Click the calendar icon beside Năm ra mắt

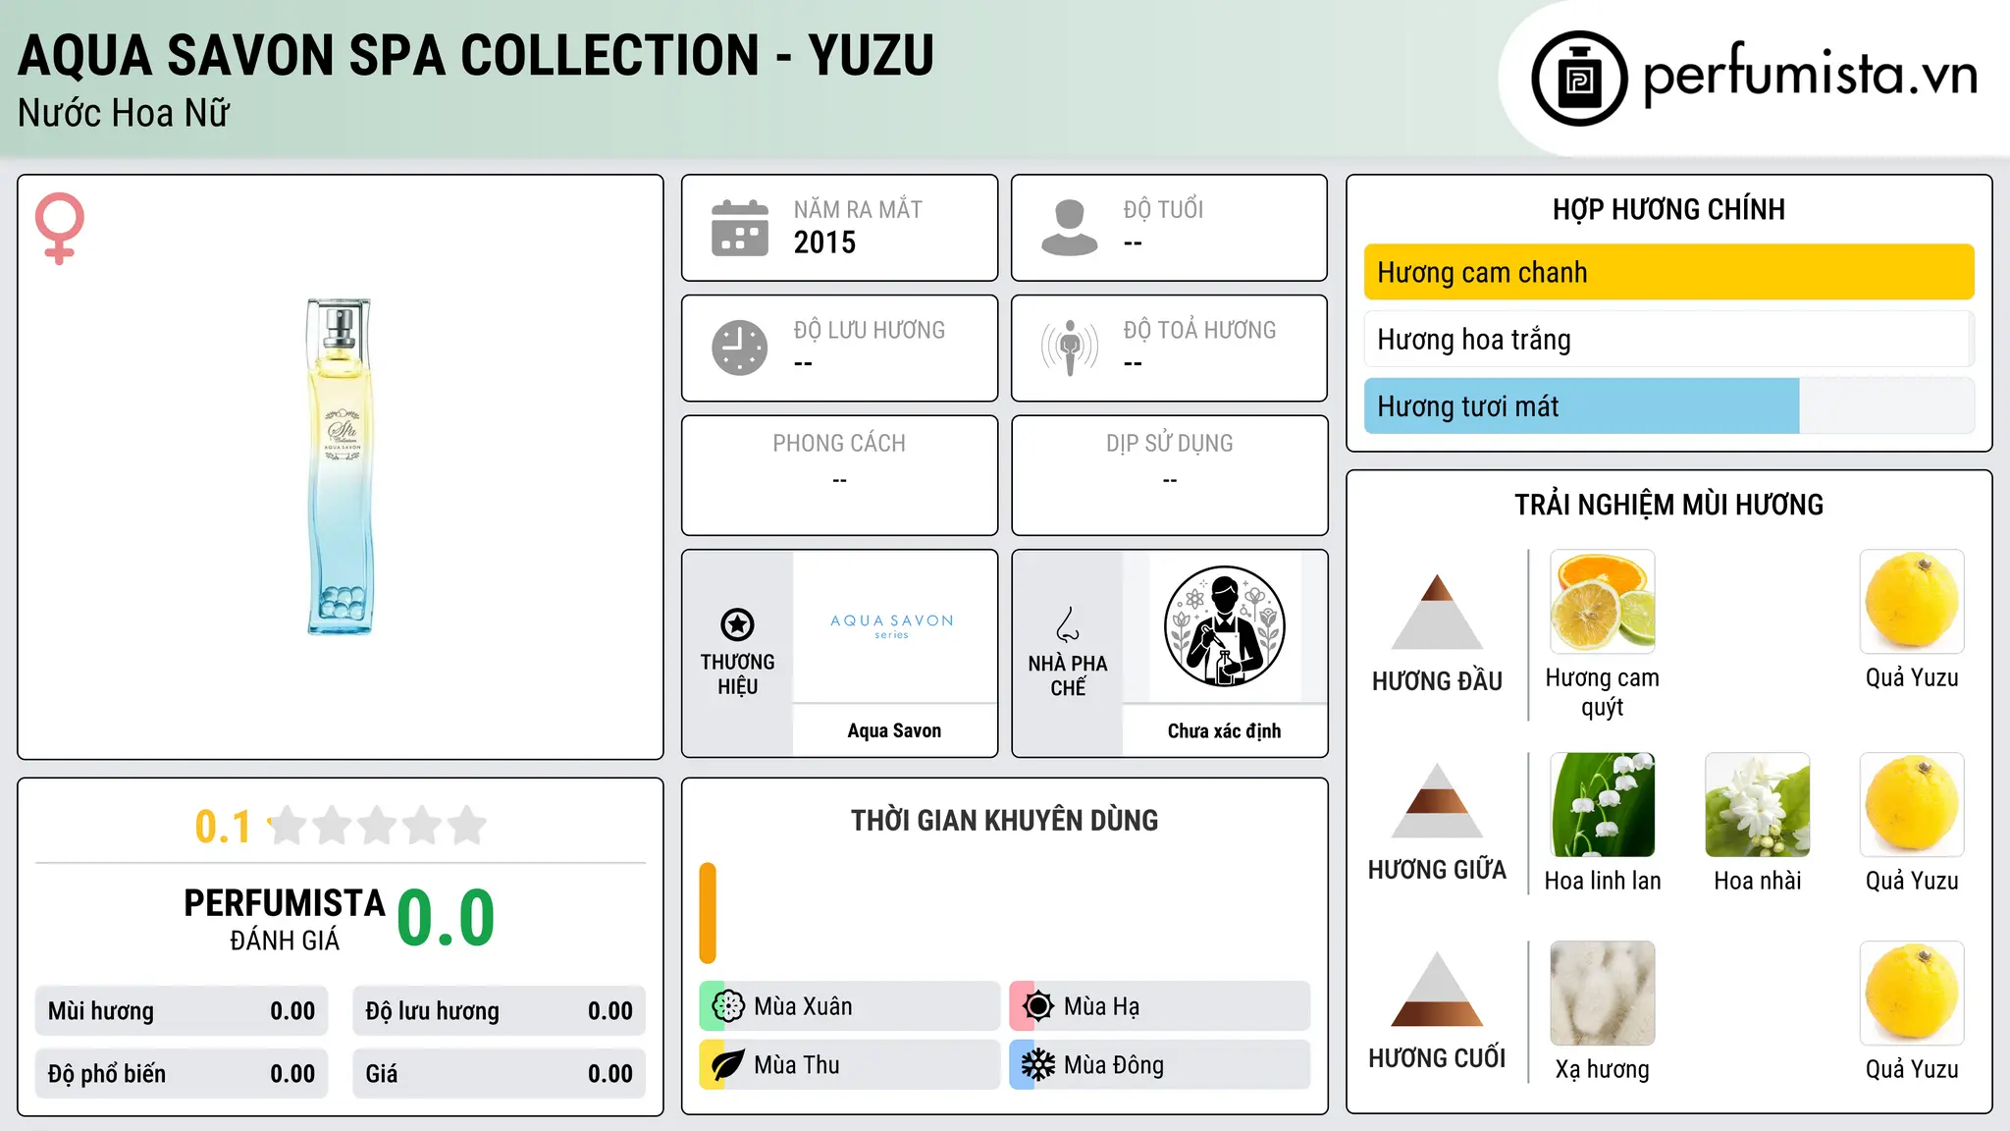(x=740, y=228)
